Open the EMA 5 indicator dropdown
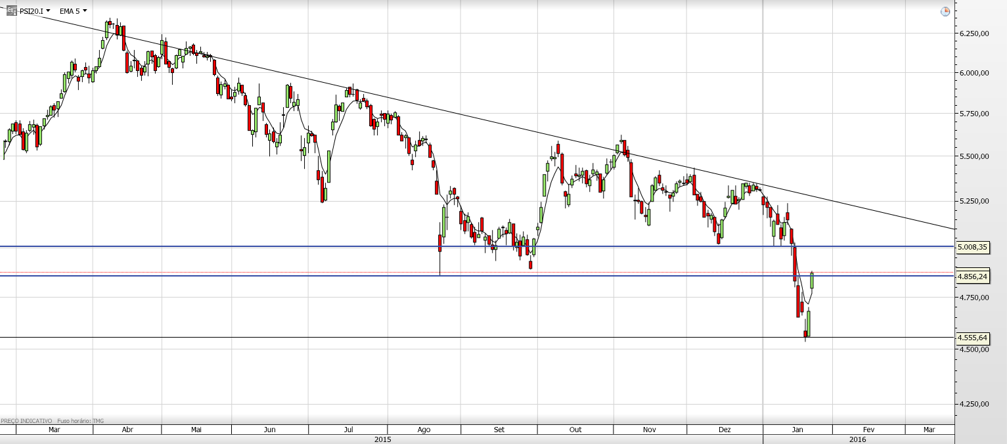Viewport: 1007px width, 444px height. point(73,11)
